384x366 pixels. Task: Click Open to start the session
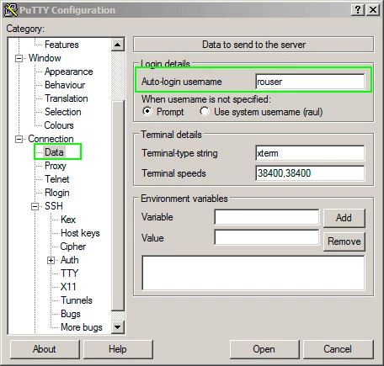coord(264,349)
